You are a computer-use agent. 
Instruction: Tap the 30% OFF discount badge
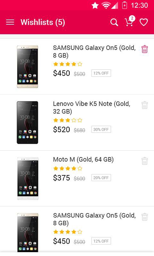click(x=101, y=129)
